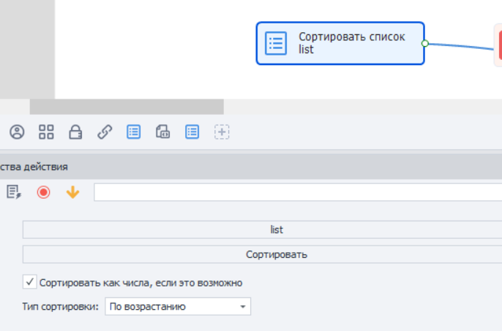Click the document with code brackets icon

click(x=162, y=132)
